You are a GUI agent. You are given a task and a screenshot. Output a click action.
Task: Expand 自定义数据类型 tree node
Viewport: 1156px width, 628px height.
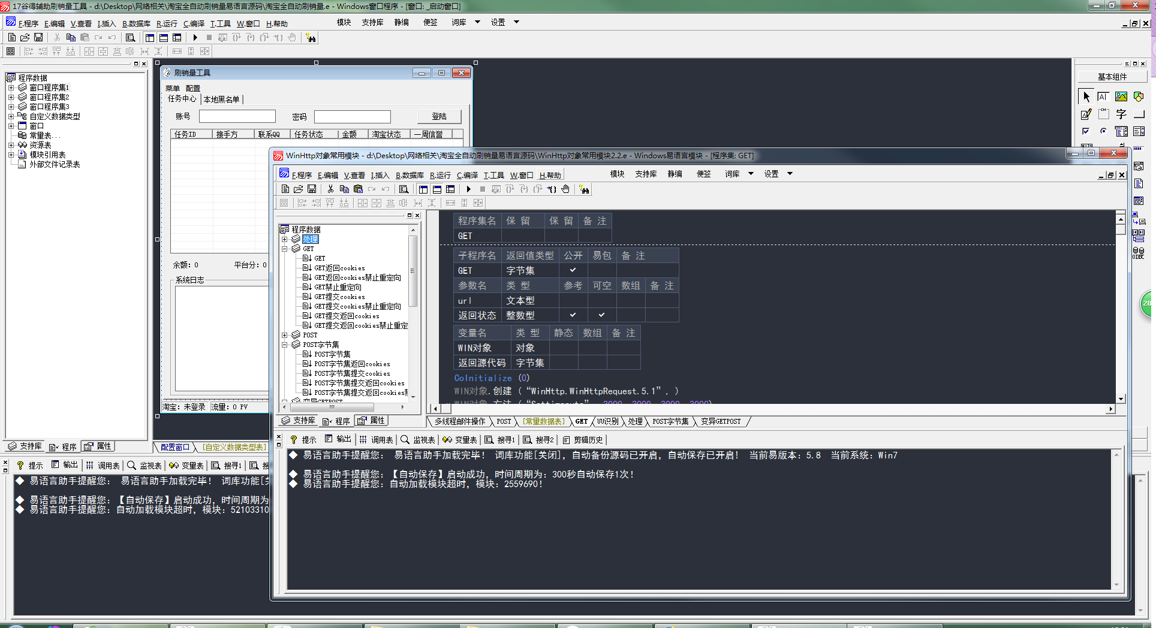[x=11, y=116]
